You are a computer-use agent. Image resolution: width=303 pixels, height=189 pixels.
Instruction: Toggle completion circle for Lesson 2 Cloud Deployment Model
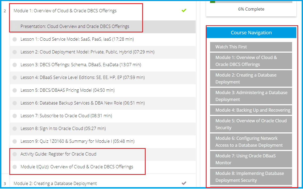coord(15,52)
